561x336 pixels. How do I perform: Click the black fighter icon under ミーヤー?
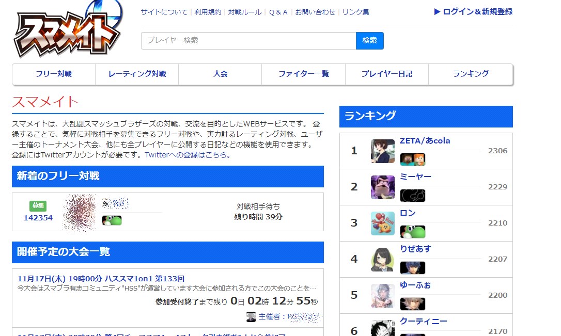[413, 196]
